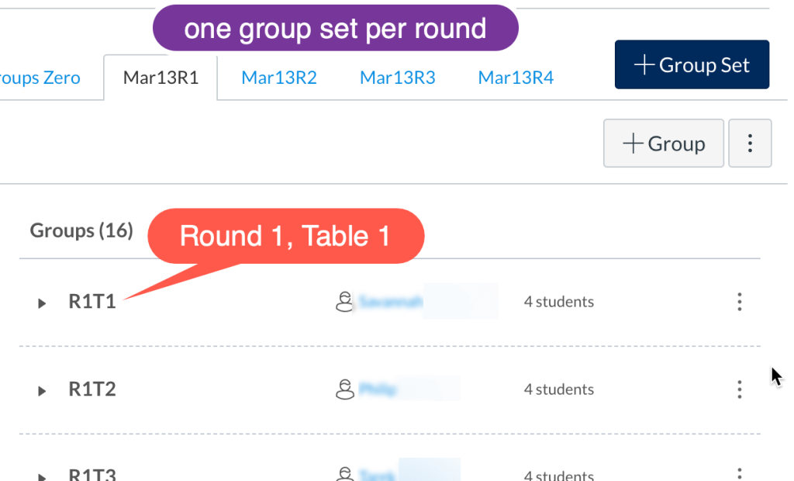
Task: Click the group leader icon for R1T1
Action: pos(344,302)
